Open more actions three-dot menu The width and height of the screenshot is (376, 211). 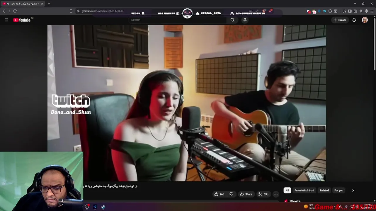tap(276, 194)
